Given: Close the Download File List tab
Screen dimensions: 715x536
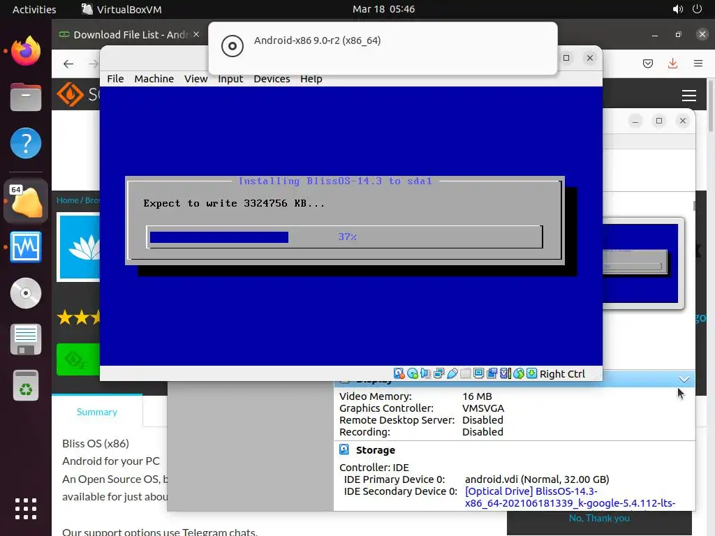Looking at the screenshot, I should [196, 34].
